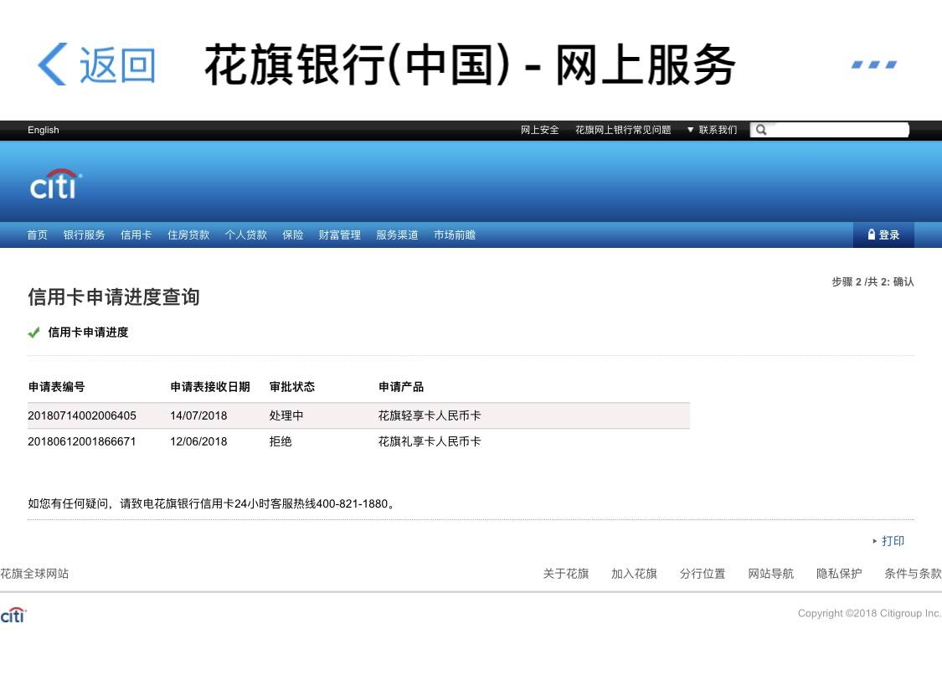Click the 申请产品 column header

(401, 387)
